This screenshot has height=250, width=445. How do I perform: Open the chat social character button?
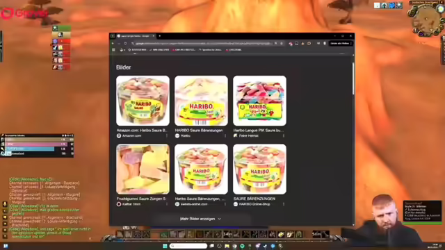tap(5, 204)
